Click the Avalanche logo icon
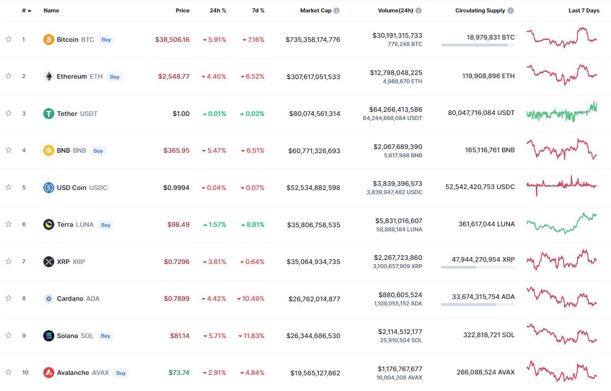This screenshot has width=611, height=391. (x=48, y=373)
